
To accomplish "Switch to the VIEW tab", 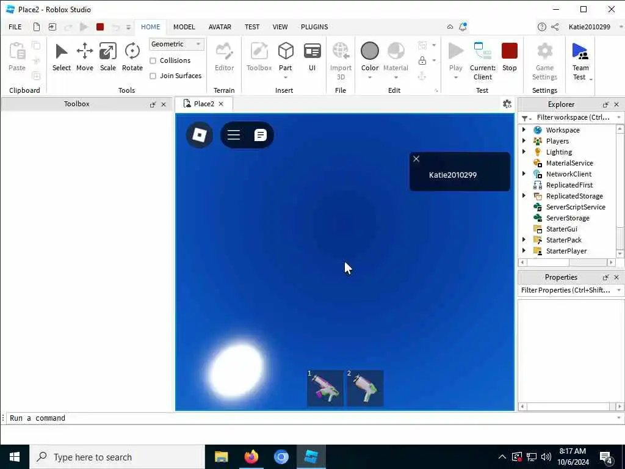I will coord(280,27).
